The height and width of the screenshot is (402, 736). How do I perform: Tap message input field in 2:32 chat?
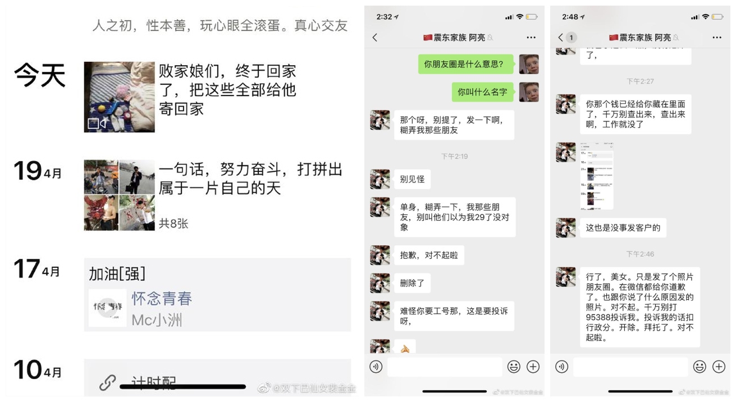(445, 367)
